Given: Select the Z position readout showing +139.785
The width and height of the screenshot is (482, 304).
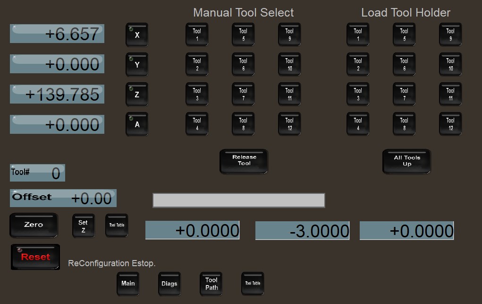Looking at the screenshot, I should pyautogui.click(x=57, y=94).
